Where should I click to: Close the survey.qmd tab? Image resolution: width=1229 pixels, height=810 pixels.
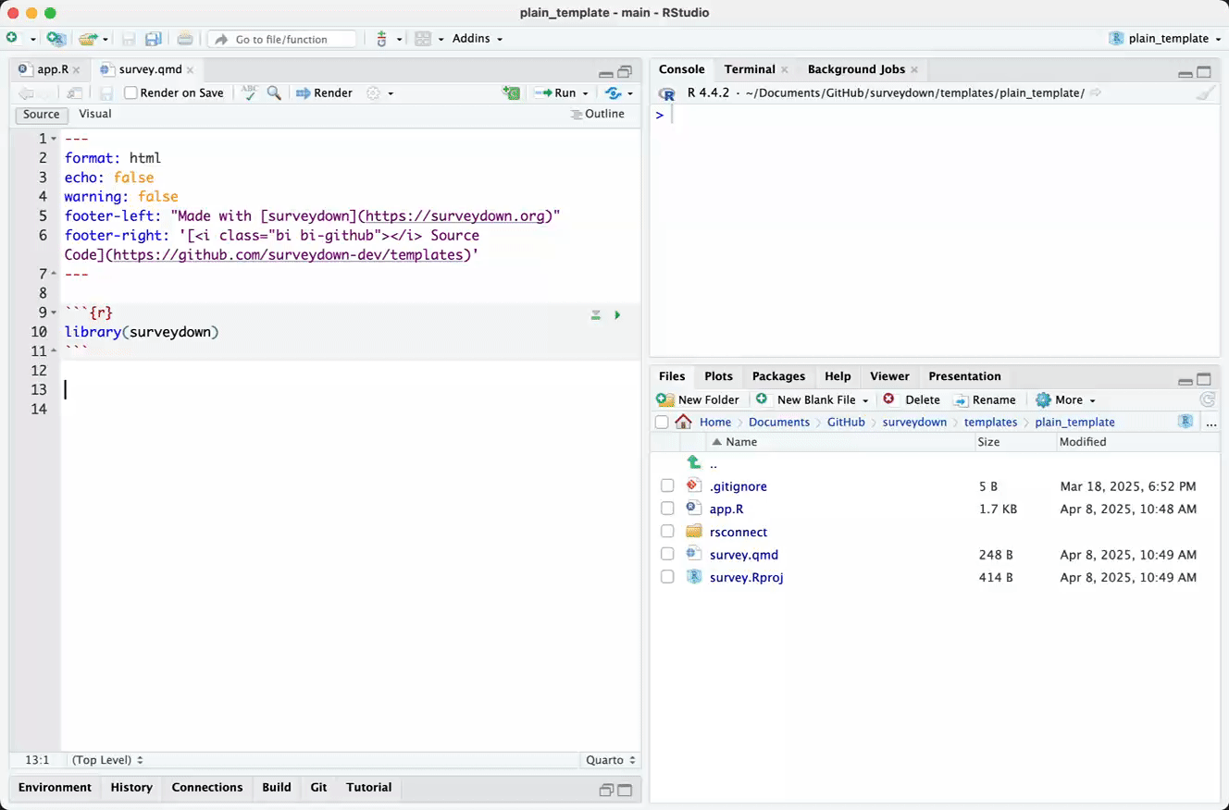(x=191, y=70)
